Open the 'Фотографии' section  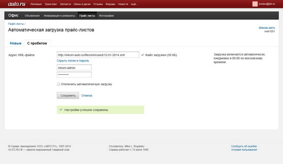pyautogui.click(x=106, y=16)
